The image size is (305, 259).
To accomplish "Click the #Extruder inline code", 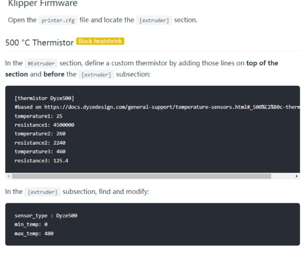I will tap(41, 64).
